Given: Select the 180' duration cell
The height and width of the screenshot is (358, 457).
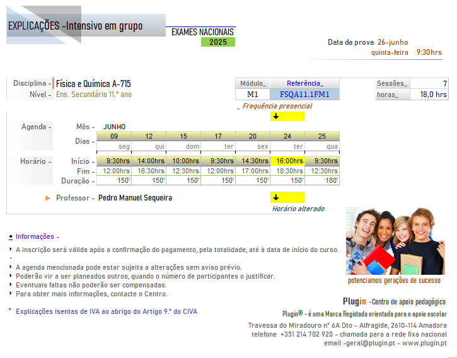Looking at the screenshot, I should coord(322,180).
